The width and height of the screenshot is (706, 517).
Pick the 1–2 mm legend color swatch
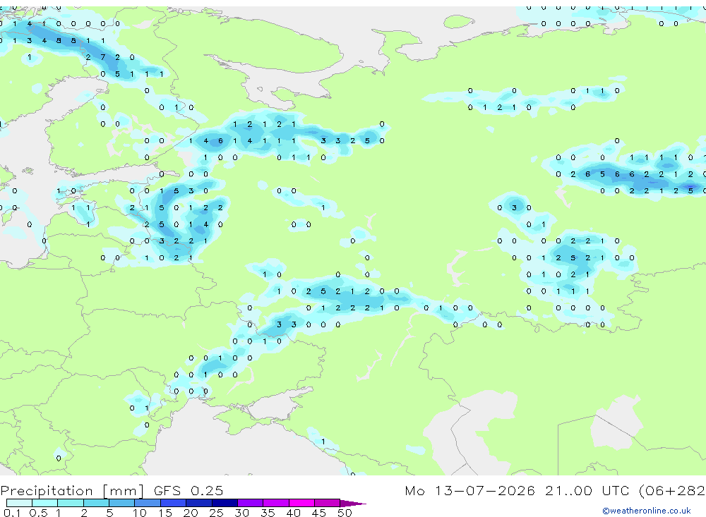(71, 503)
